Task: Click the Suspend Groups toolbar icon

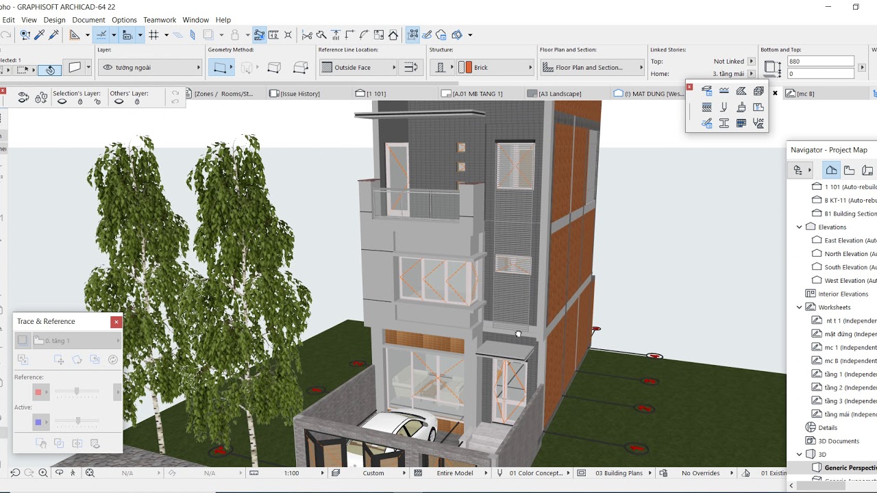Action: [x=413, y=34]
